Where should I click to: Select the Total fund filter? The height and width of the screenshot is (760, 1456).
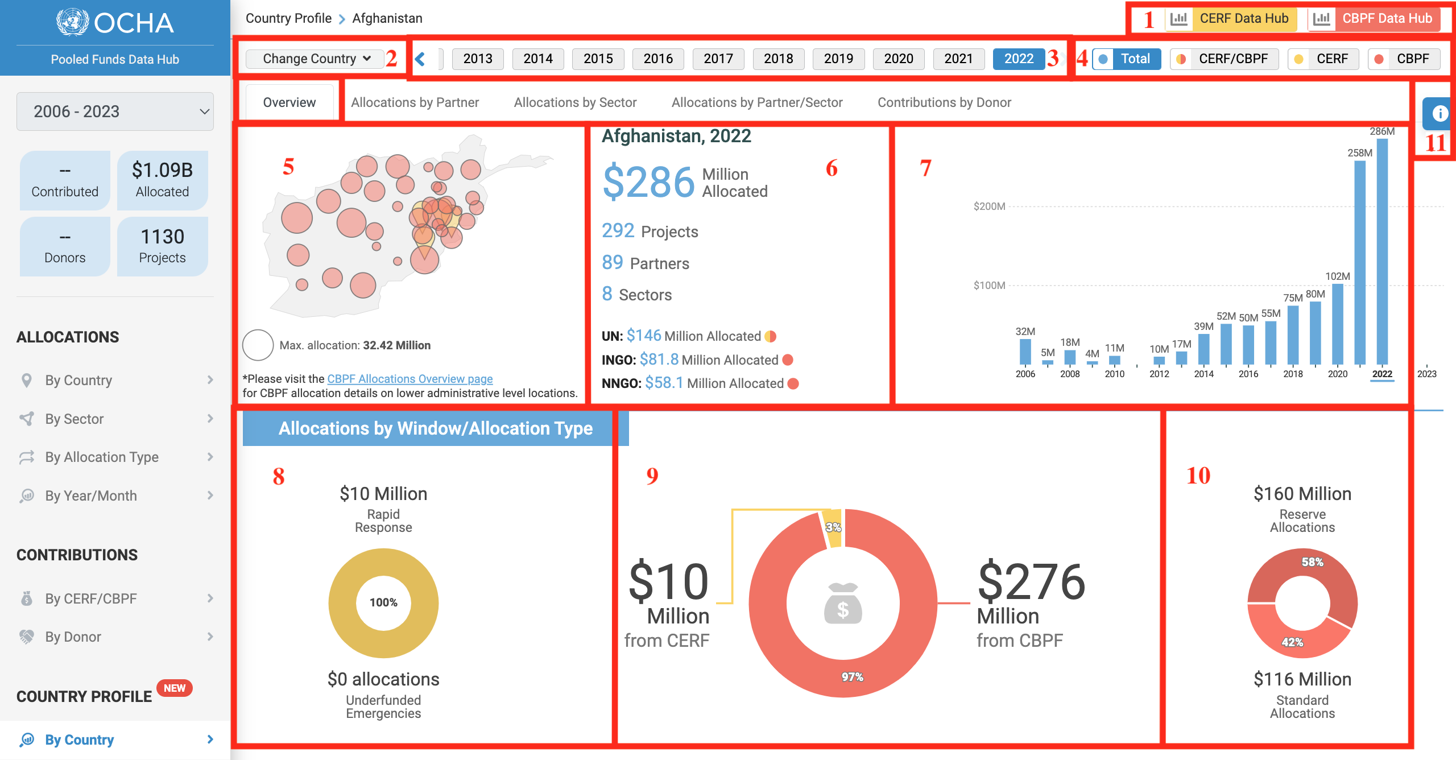click(x=1126, y=59)
